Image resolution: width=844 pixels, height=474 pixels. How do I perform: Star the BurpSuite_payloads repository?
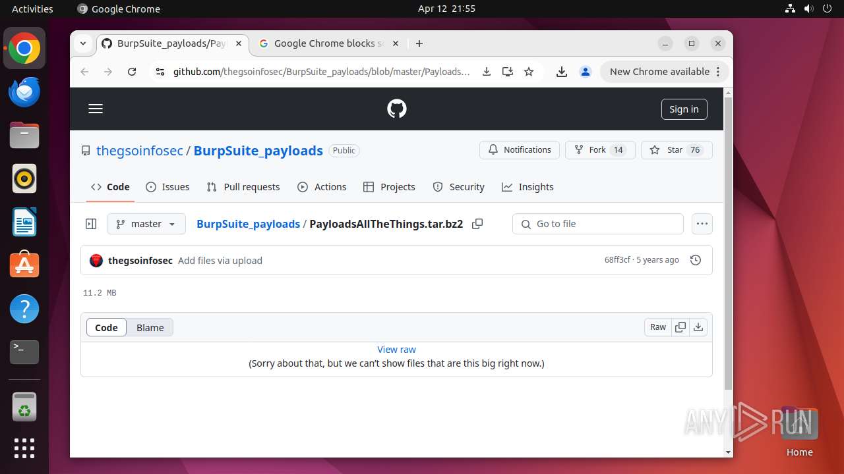point(677,150)
